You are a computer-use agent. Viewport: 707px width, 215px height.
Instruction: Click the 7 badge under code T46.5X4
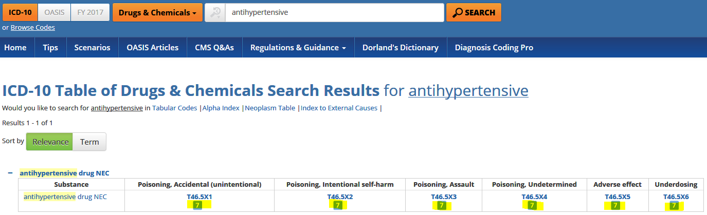pyautogui.click(x=532, y=206)
